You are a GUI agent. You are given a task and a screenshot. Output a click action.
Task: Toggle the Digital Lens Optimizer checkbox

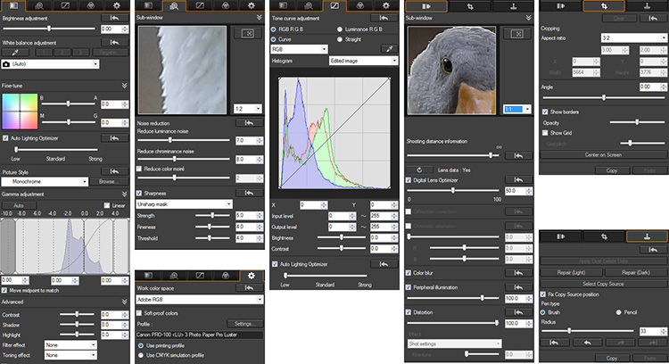(x=409, y=179)
